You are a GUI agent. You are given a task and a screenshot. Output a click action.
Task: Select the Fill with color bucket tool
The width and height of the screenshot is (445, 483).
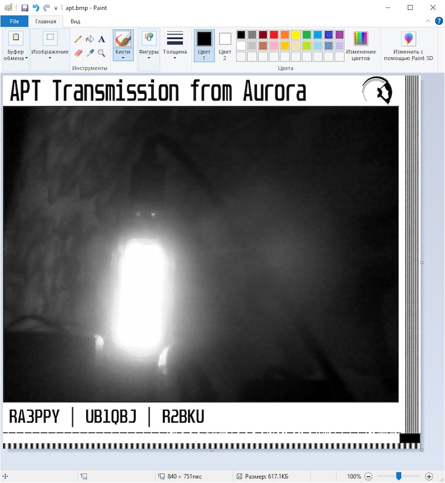pyautogui.click(x=90, y=39)
